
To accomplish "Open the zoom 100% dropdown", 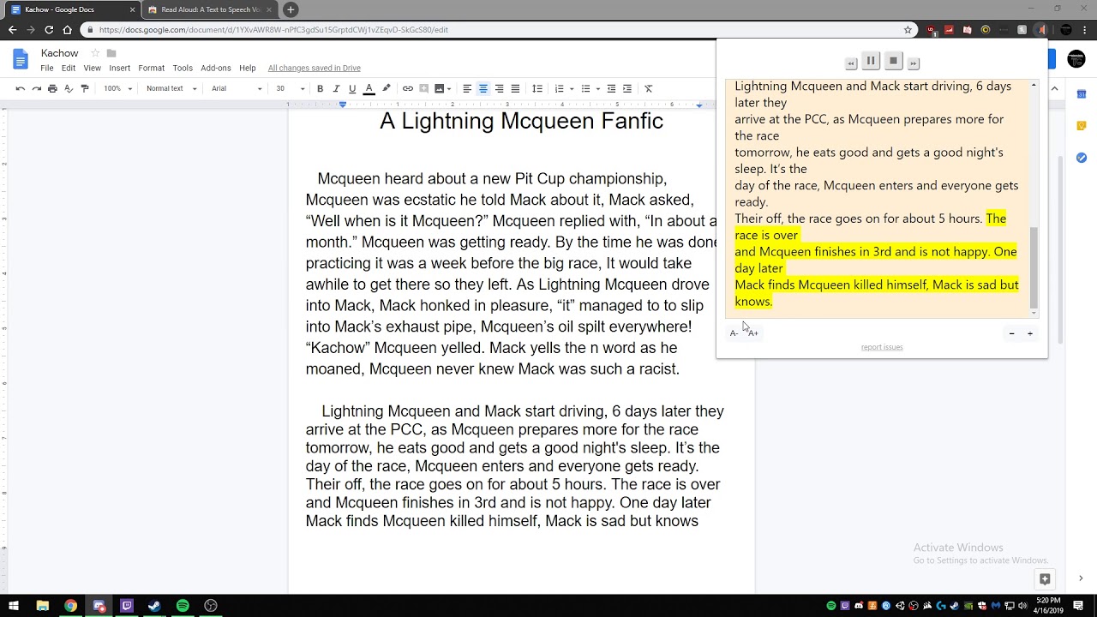I will coord(118,88).
